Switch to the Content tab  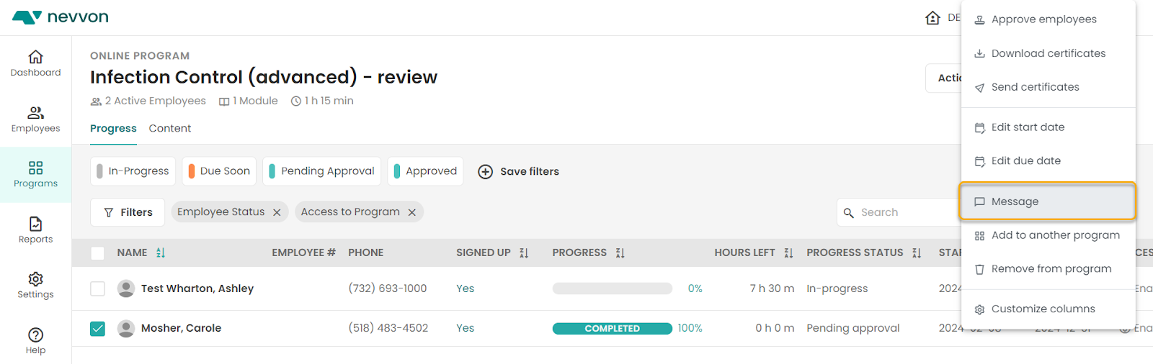pos(170,128)
